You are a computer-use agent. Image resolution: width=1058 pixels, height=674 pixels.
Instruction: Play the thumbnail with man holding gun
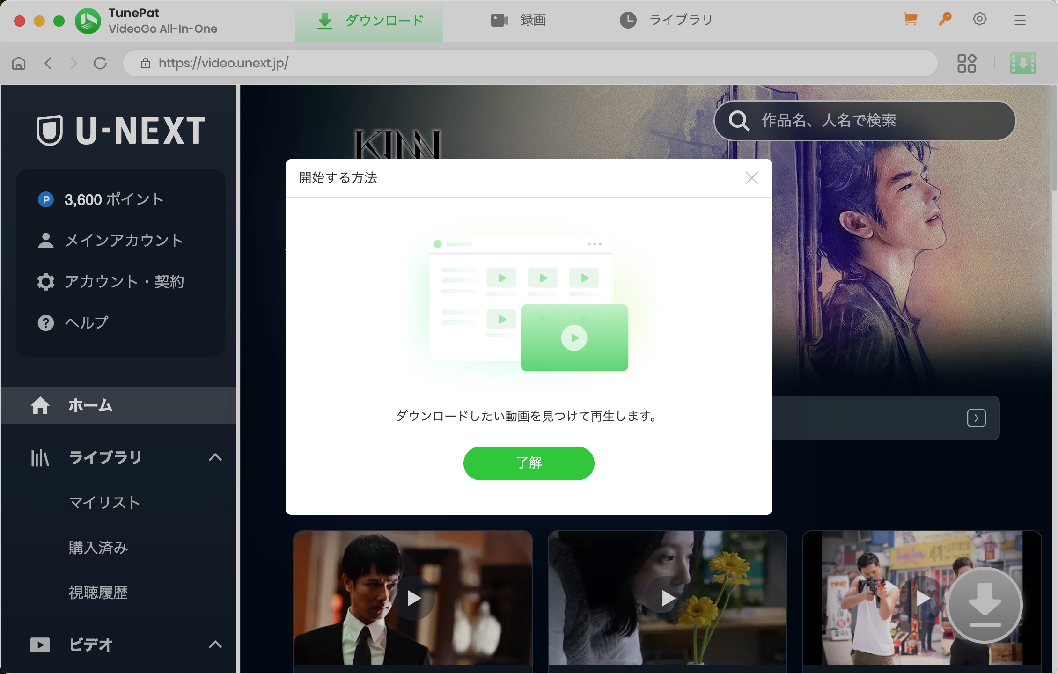[922, 598]
